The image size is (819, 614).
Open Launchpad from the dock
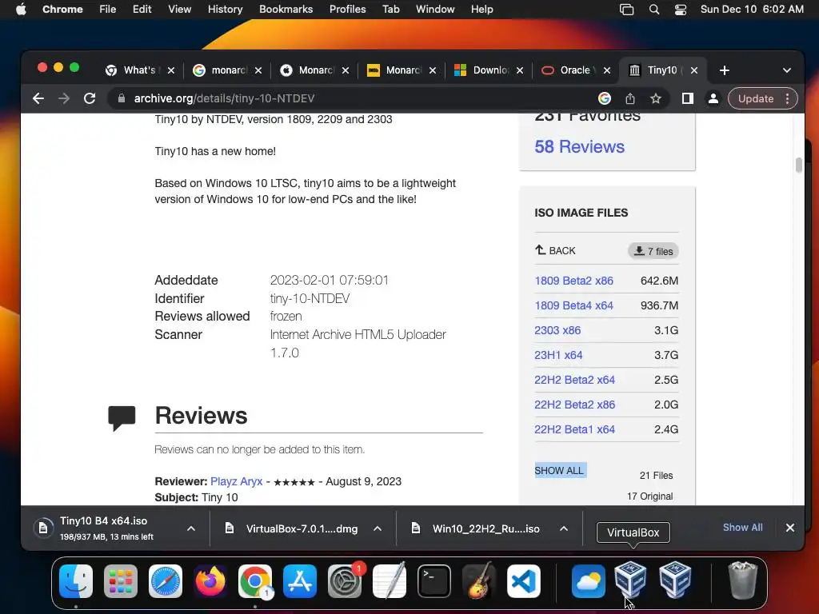point(121,581)
